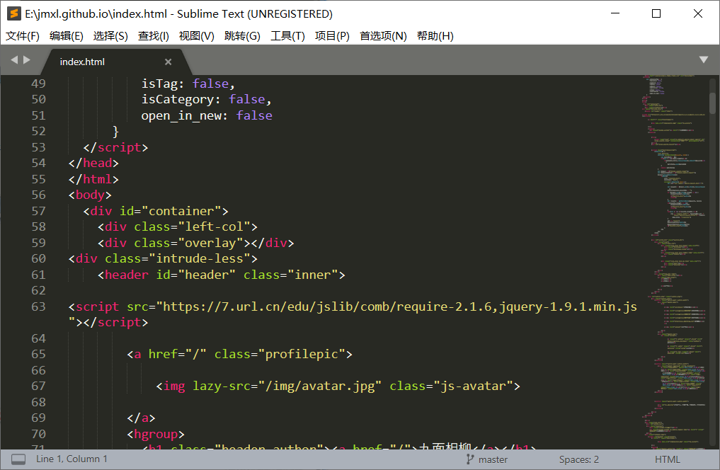Click the "container" id value
Screen dimensions: 720x470
tap(181, 211)
